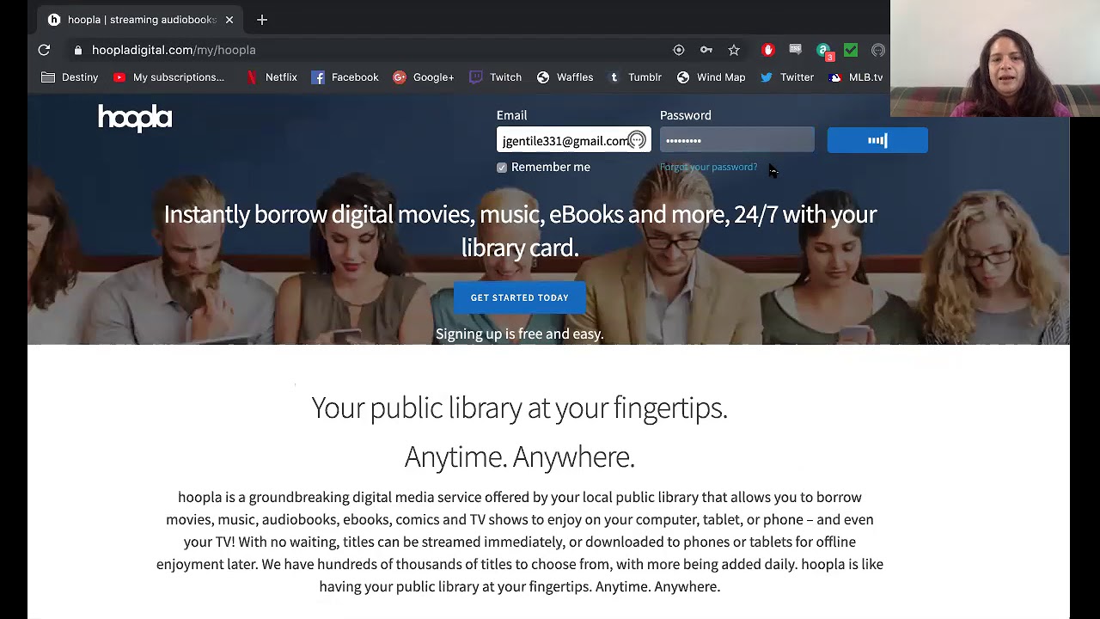Open the Tumblr bookmark

[634, 77]
